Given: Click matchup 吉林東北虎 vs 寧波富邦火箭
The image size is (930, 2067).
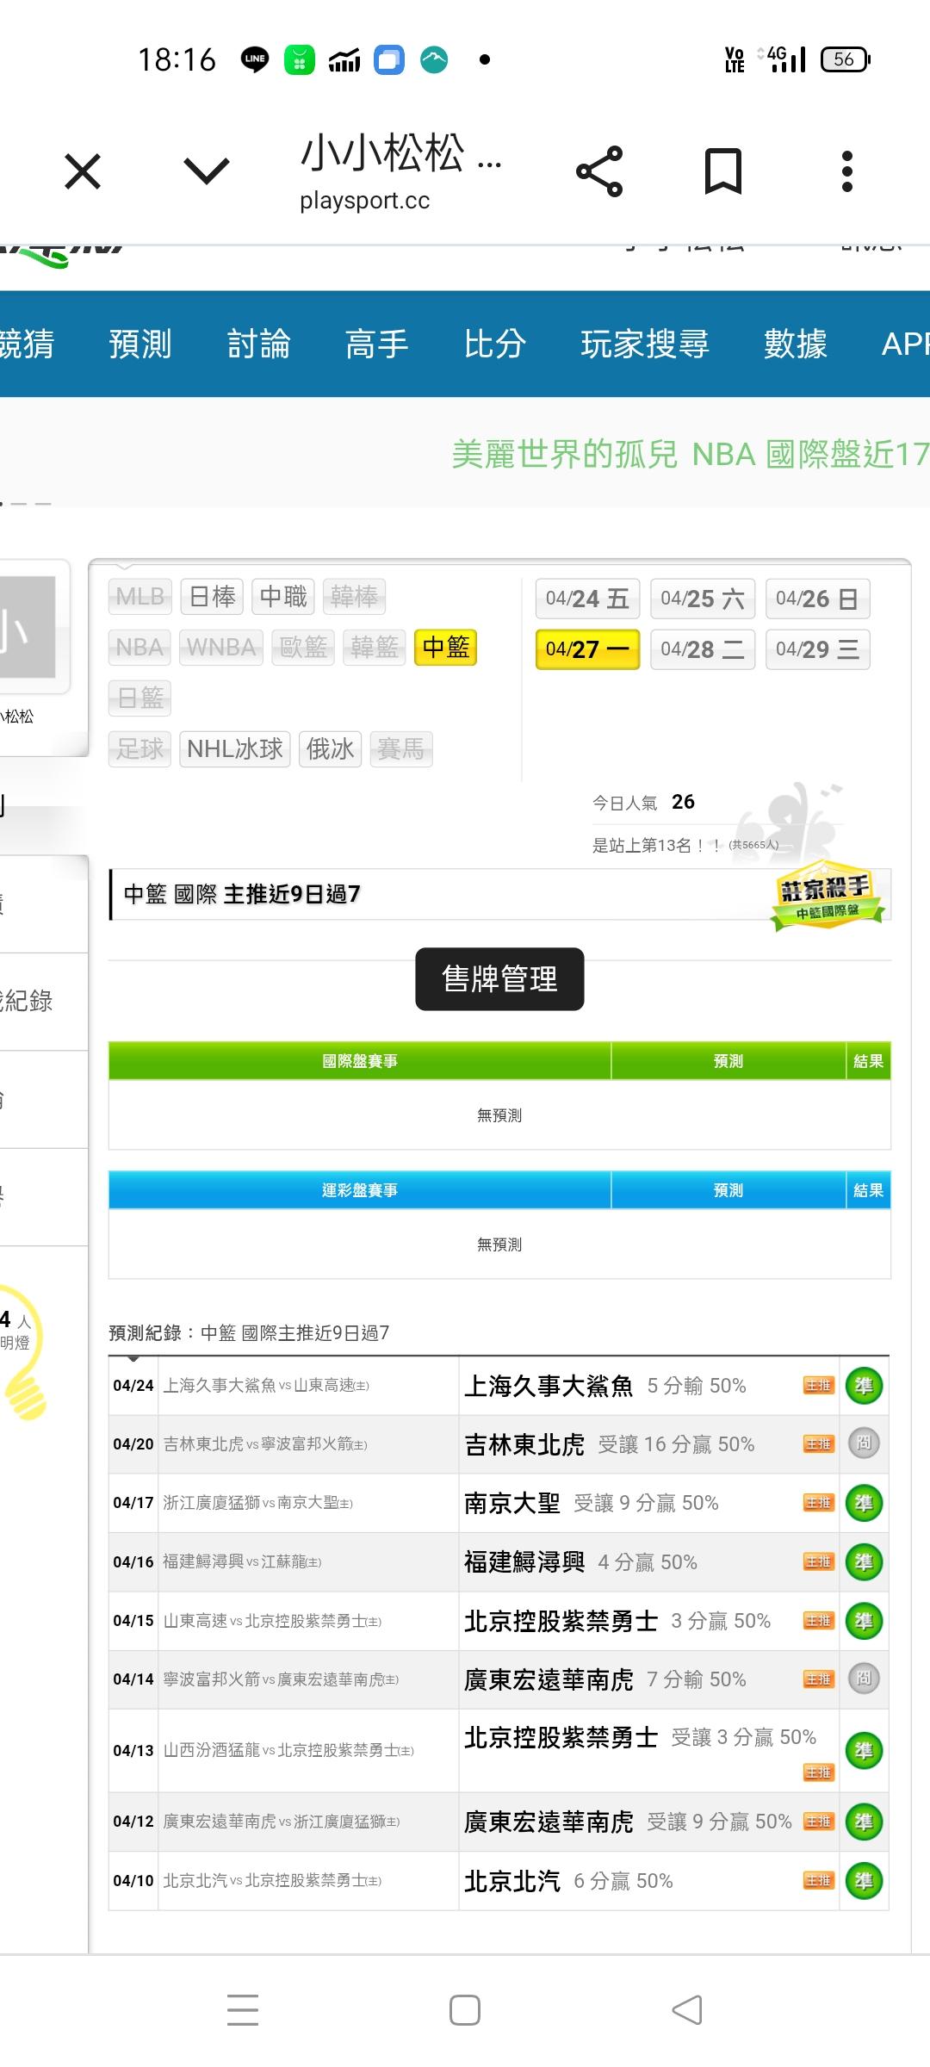Looking at the screenshot, I should coord(265,1444).
